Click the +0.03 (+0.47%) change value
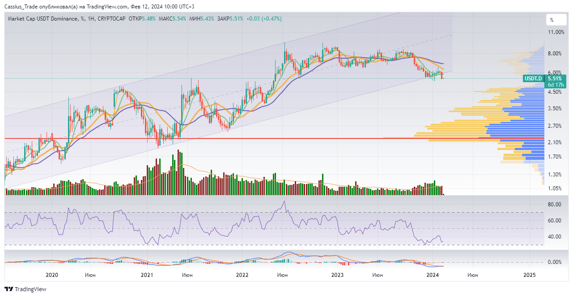Screen dimensions: 573x297 (x=264, y=19)
